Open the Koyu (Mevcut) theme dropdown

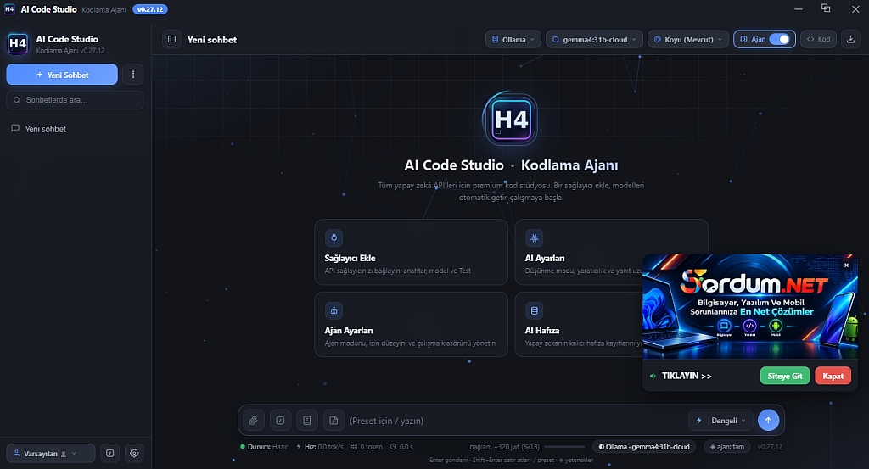point(687,39)
